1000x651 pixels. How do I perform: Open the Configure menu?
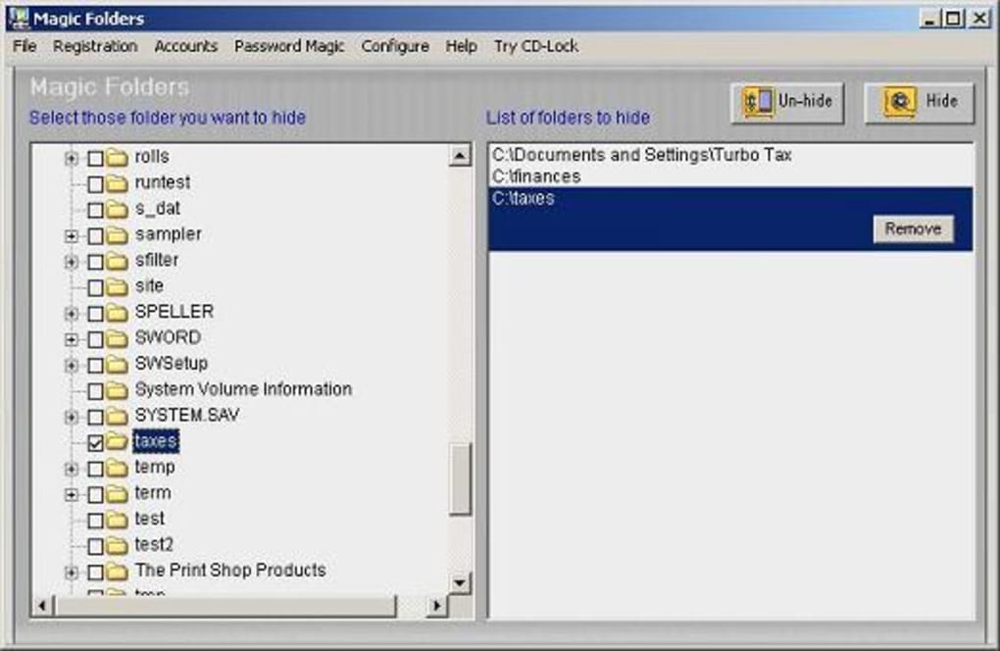[395, 46]
